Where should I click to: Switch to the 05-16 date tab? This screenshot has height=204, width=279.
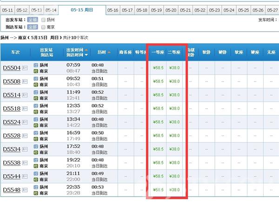click(x=112, y=10)
